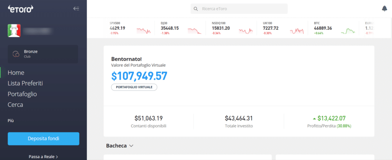The image size is (392, 160).
Task: Click the 30.88% profit percentage
Action: coord(344,126)
